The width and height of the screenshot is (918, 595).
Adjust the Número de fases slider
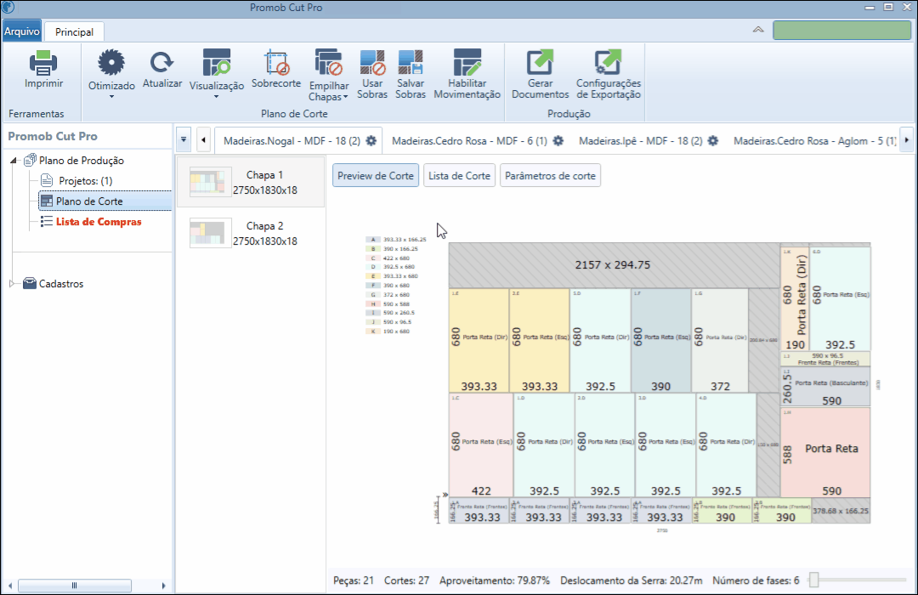coord(813,581)
